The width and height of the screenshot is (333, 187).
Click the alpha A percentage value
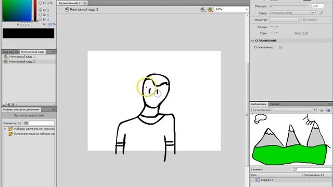[x=50, y=24]
